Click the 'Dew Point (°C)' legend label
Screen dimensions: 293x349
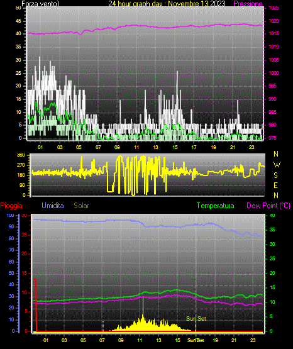click(268, 206)
